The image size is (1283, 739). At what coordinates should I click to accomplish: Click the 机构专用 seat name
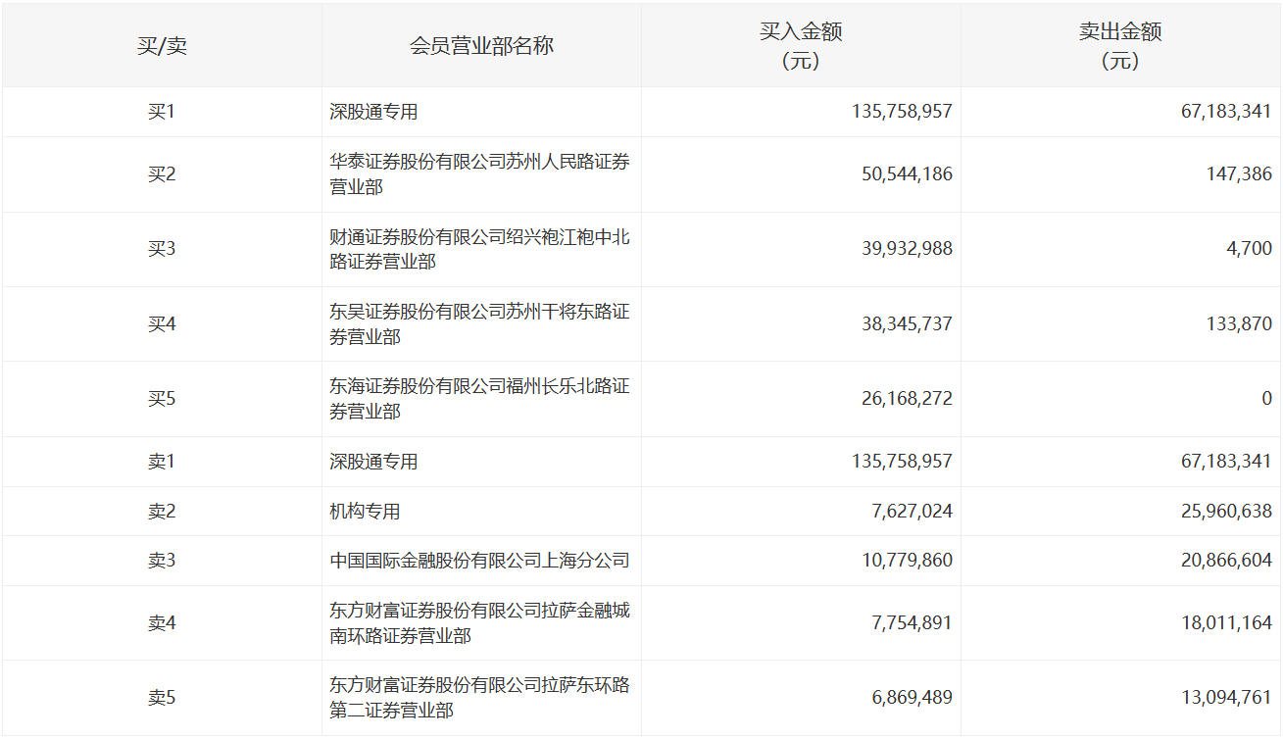tap(365, 512)
